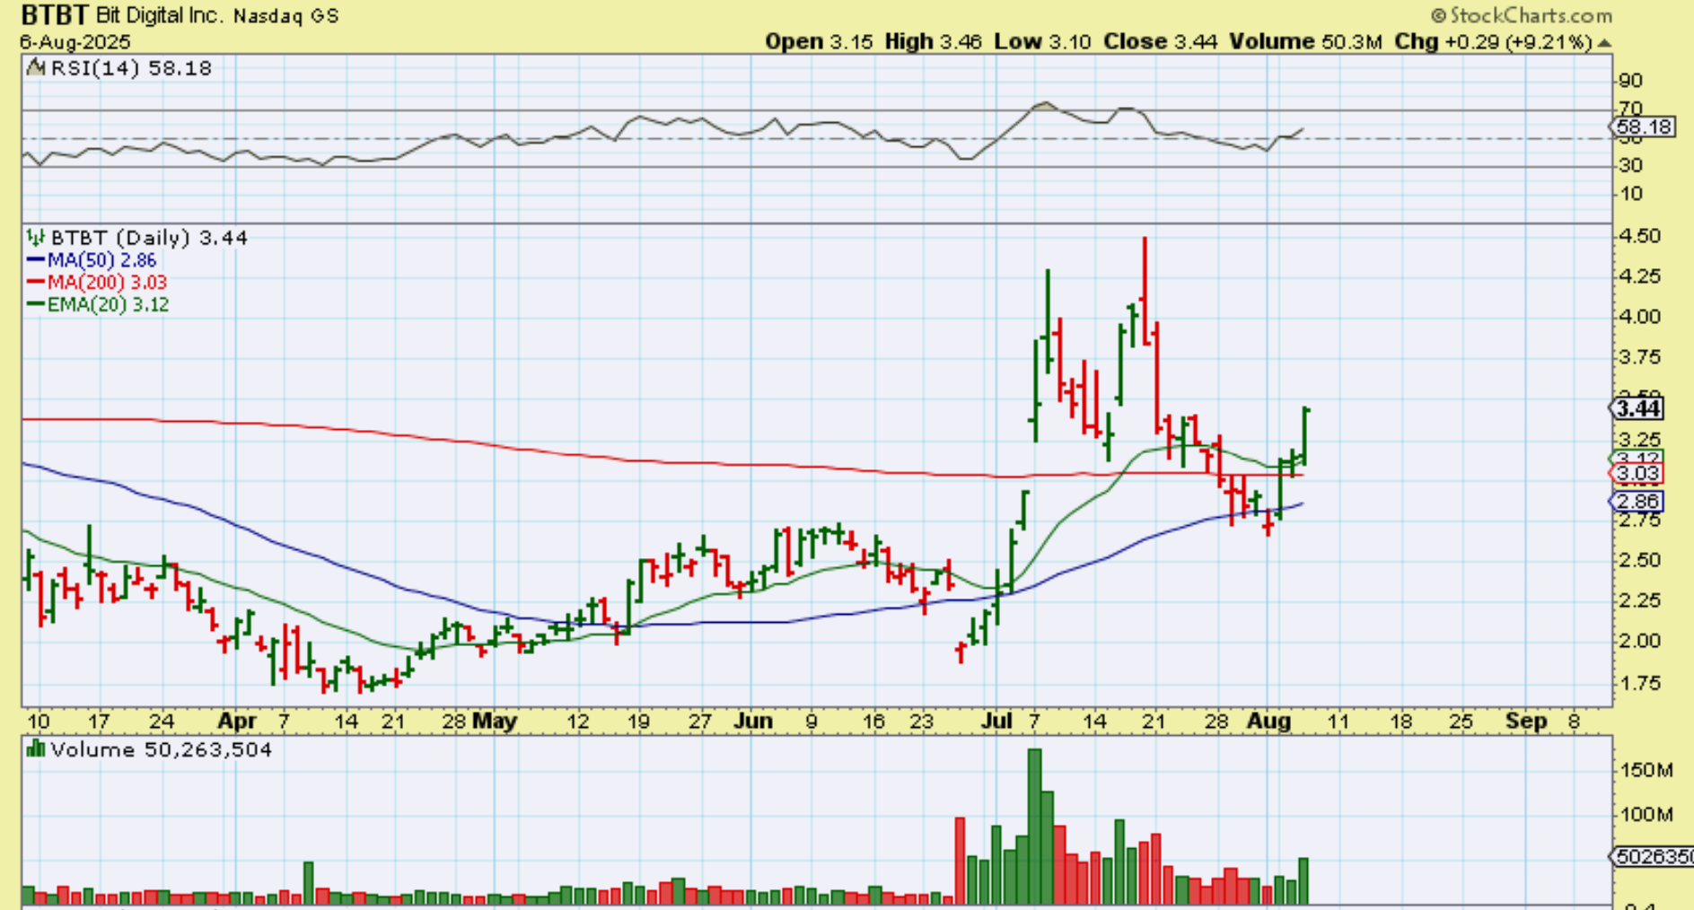Viewport: 1694px width, 910px height.
Task: Click the volume bars icon beside Volume 50,263,504
Action: coord(35,748)
